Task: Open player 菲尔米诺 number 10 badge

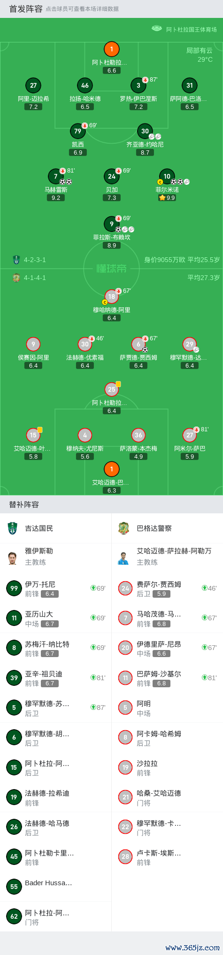Action: [x=167, y=176]
